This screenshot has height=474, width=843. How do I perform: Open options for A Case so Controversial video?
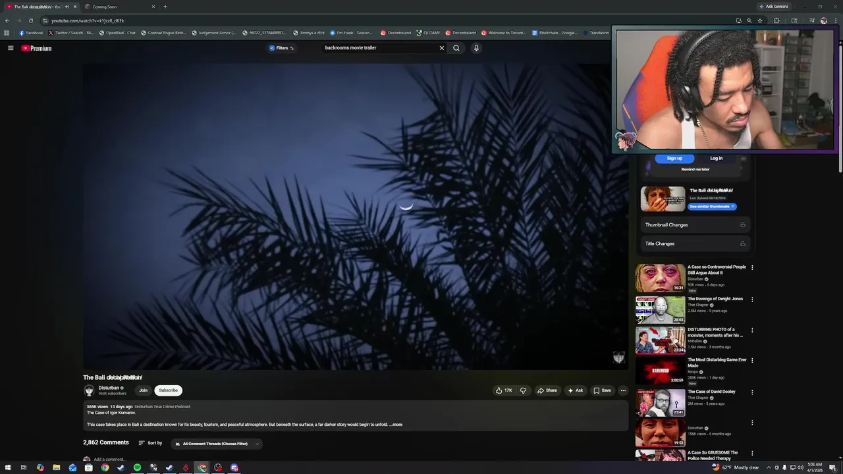[x=752, y=268]
